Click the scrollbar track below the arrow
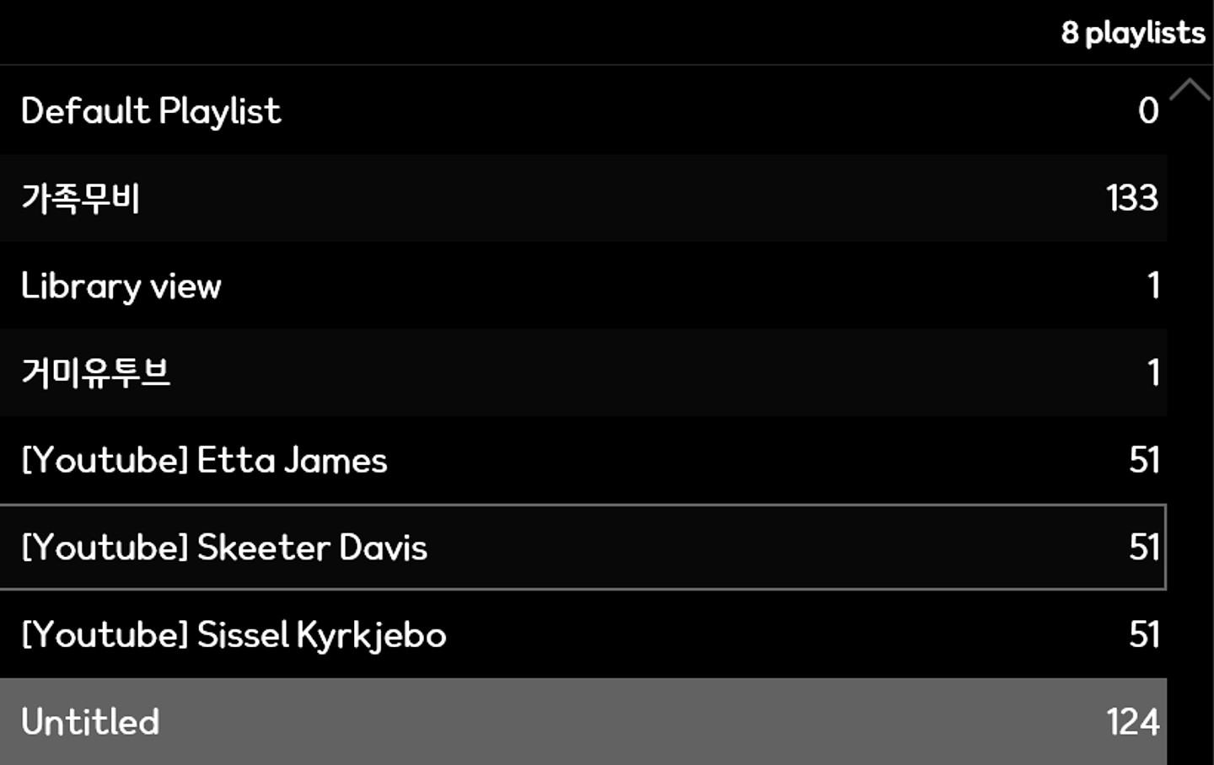This screenshot has width=1214, height=765. [1190, 421]
